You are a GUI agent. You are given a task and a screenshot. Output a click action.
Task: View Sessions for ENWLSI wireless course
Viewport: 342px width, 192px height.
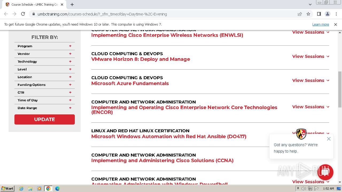(x=311, y=32)
